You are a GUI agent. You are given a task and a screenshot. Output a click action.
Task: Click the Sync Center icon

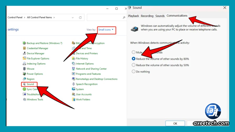24,89
